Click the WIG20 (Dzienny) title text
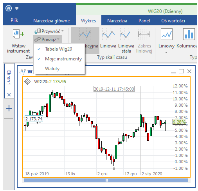198x191 pixels. tap(165, 11)
